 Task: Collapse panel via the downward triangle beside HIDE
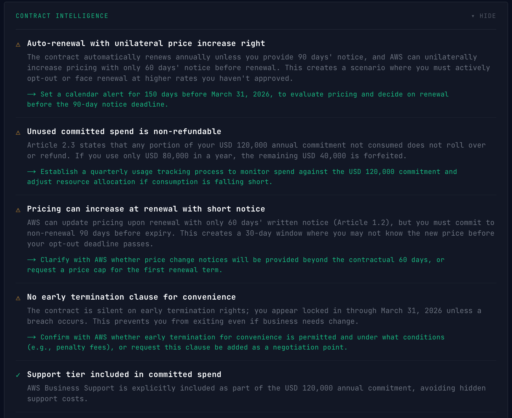coord(473,16)
